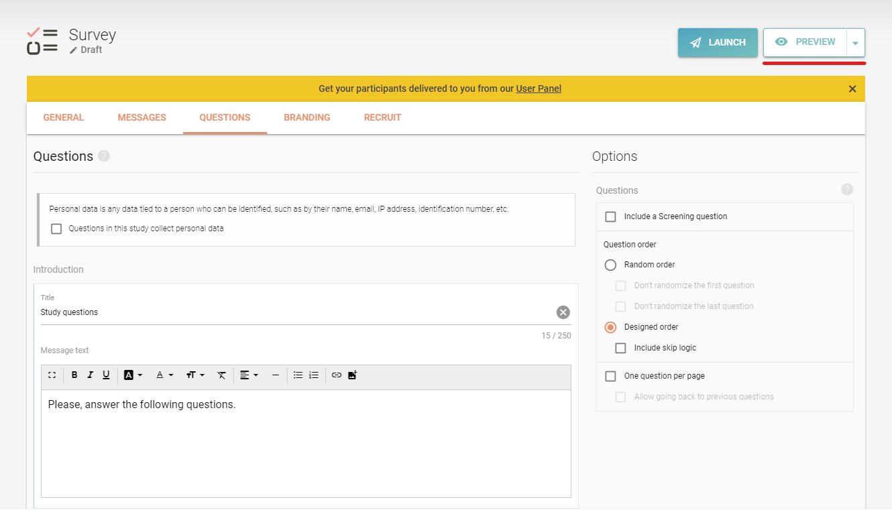Viewport: 892px width, 510px height.
Task: Open the text background color dropdown
Action: [x=133, y=375]
